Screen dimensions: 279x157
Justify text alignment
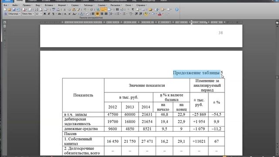pos(106,14)
